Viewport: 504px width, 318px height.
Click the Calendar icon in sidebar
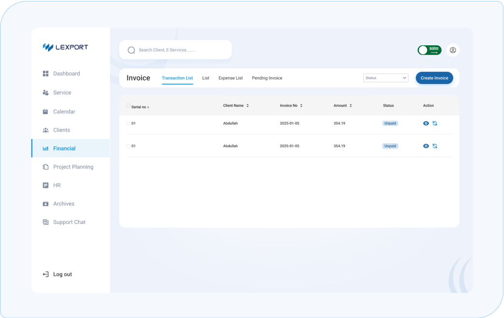tap(46, 111)
